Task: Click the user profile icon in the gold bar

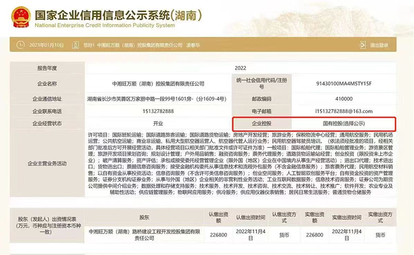Action: 76,45
